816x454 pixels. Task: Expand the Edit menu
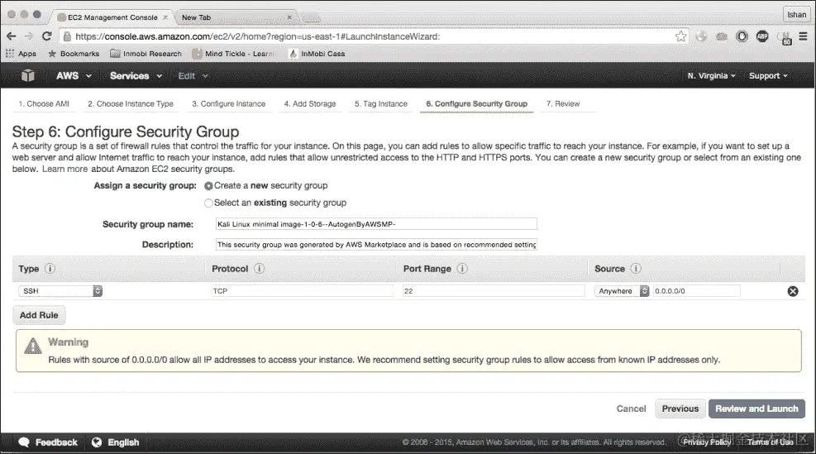click(x=193, y=75)
